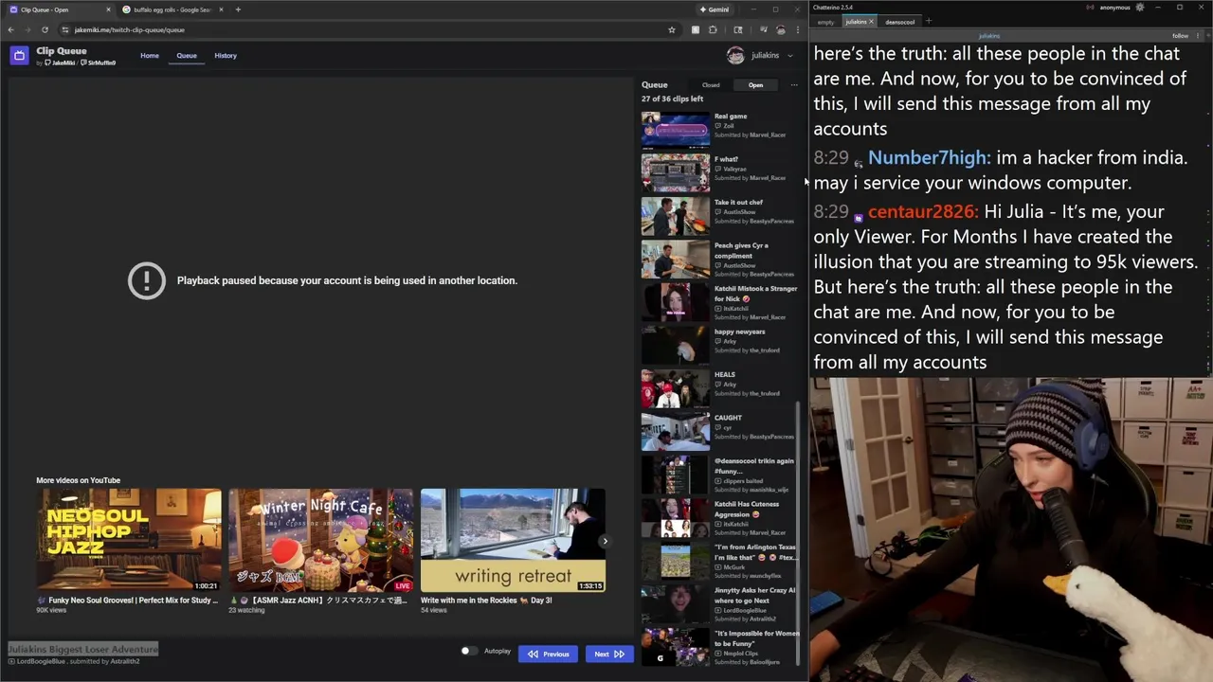
Task: Click the juliakins avatar picture
Action: tap(735, 56)
